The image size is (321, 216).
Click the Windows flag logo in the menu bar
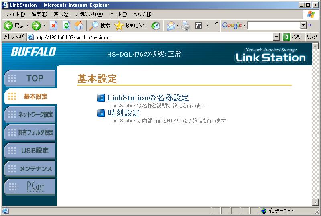[x=311, y=14]
